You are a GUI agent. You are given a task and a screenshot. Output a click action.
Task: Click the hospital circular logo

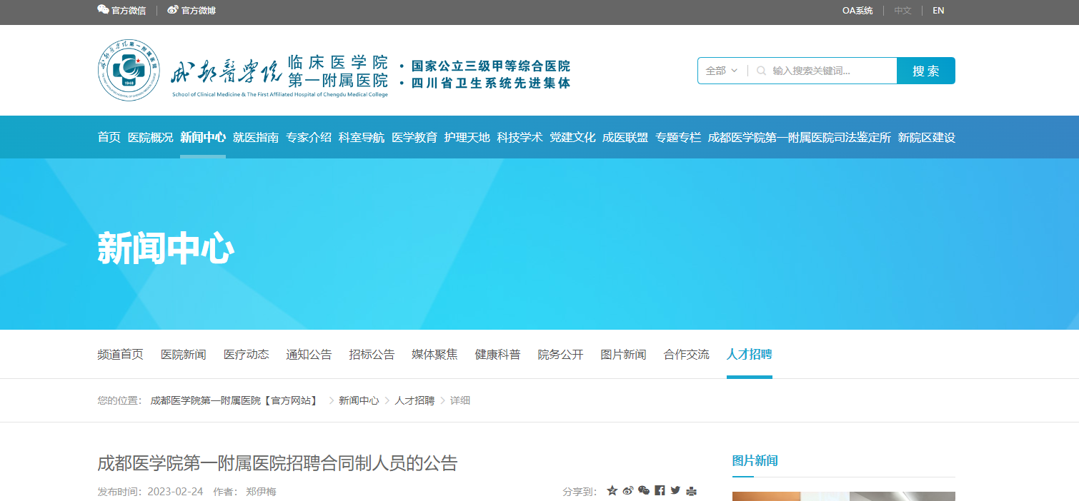(129, 70)
